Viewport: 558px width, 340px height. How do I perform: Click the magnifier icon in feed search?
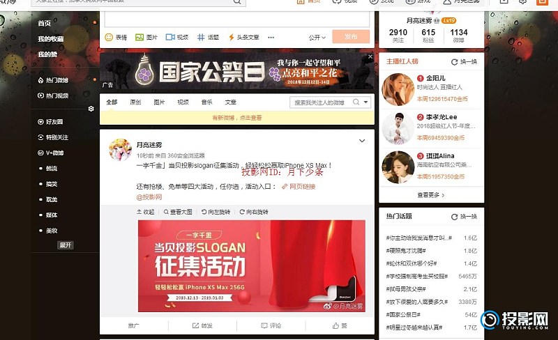tap(356, 102)
